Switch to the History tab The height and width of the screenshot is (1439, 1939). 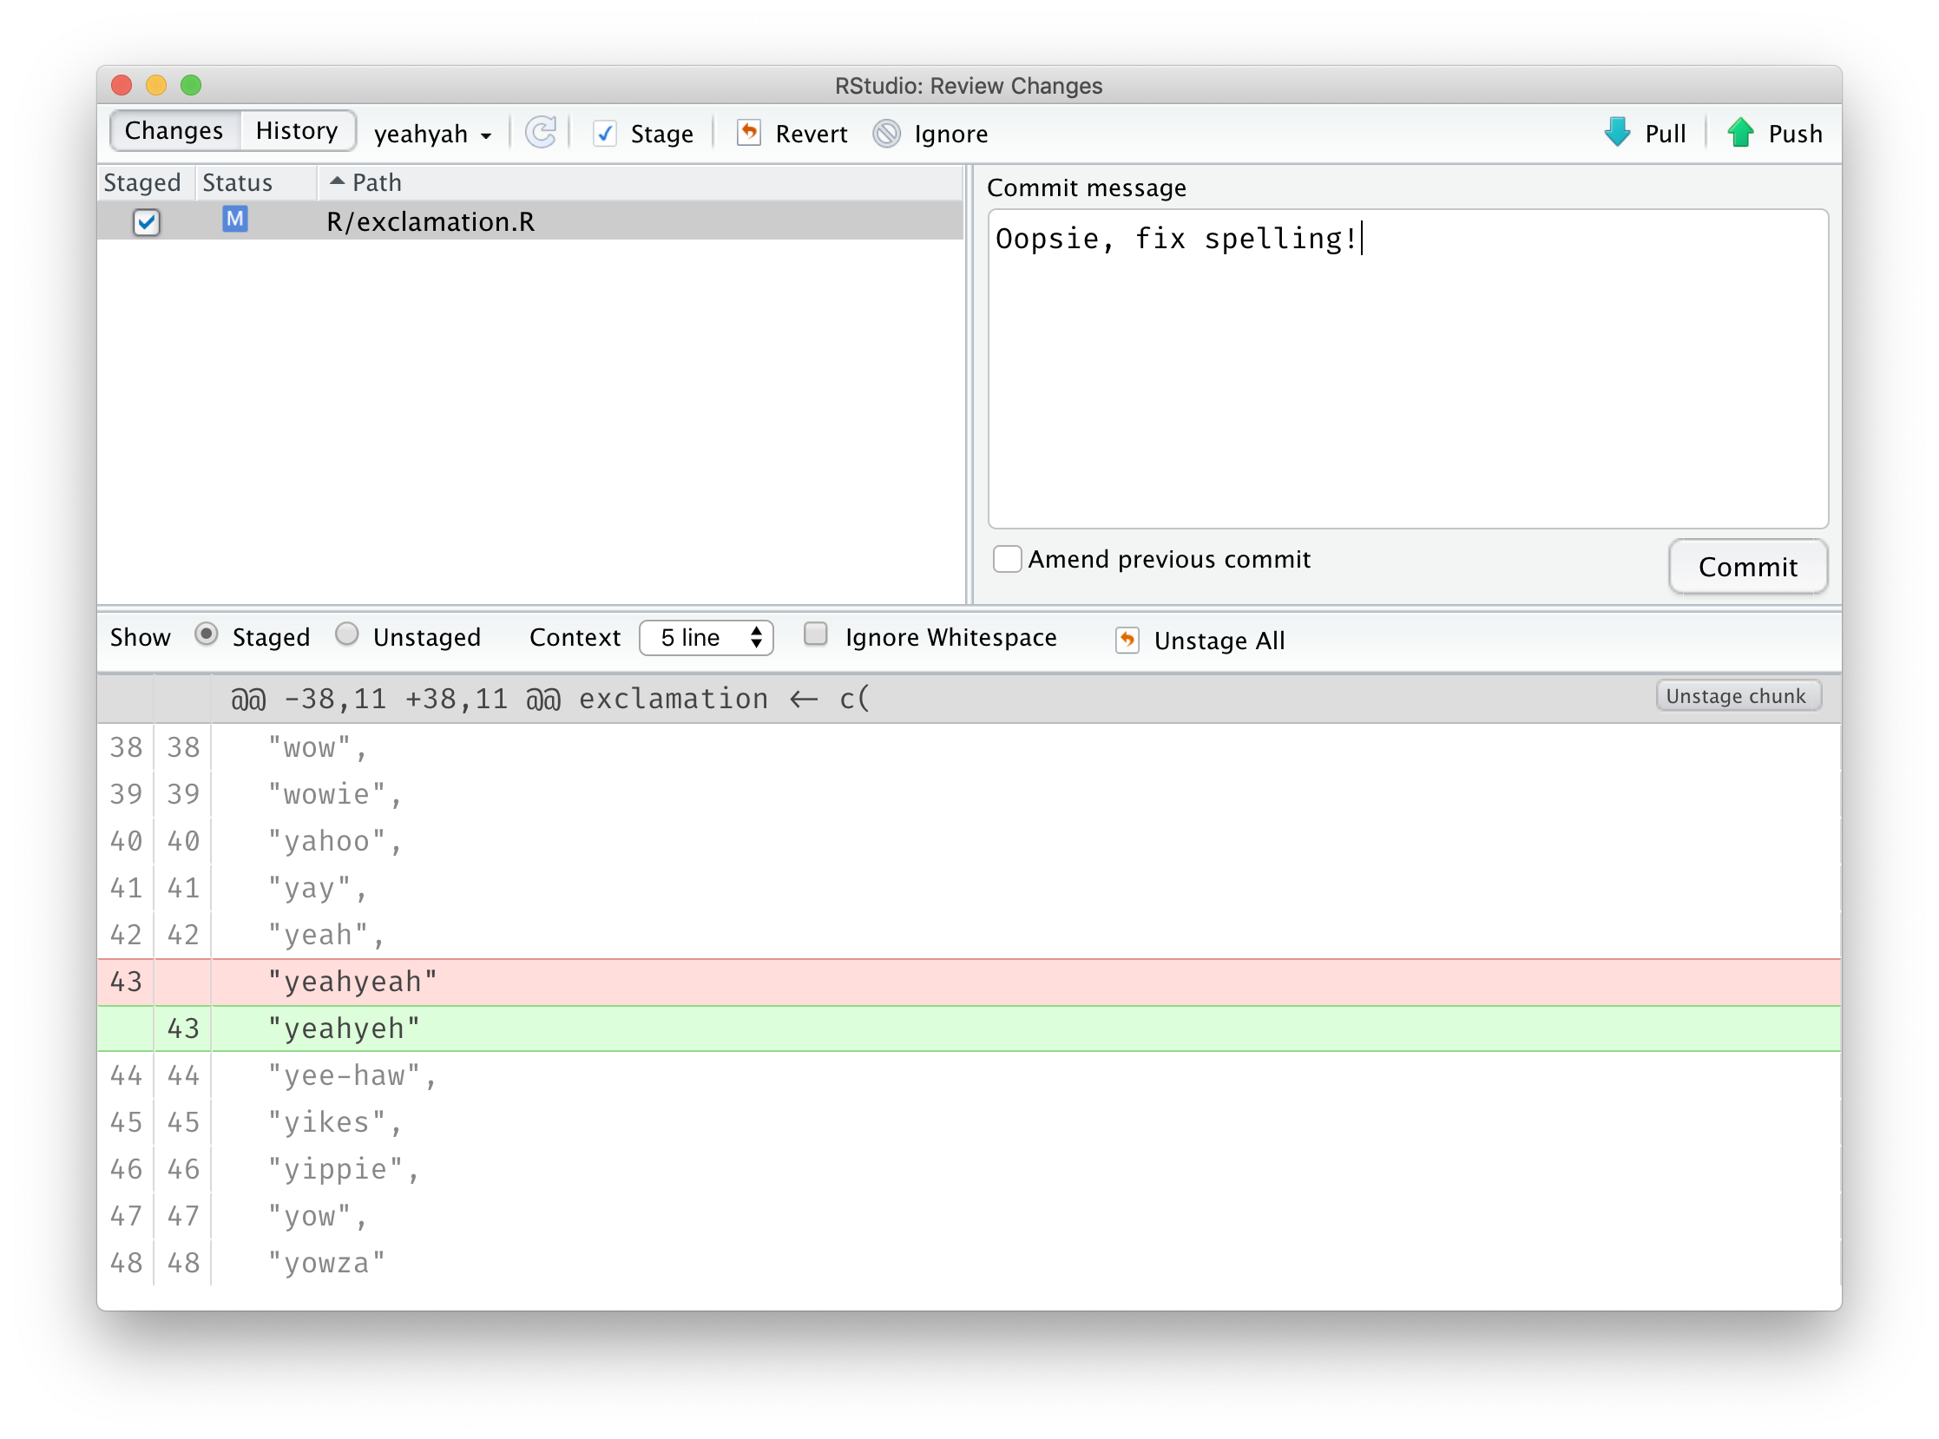click(x=296, y=131)
